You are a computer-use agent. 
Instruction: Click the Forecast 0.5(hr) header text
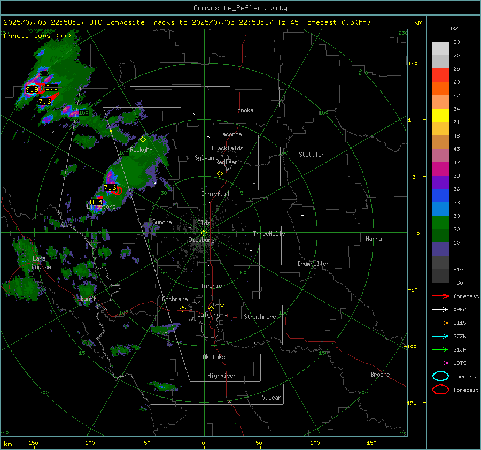click(337, 22)
